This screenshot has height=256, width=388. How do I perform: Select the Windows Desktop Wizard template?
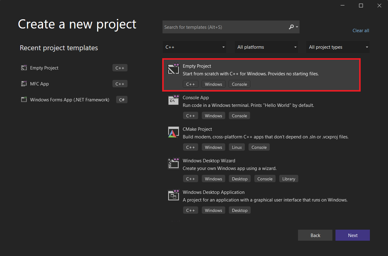point(209,161)
